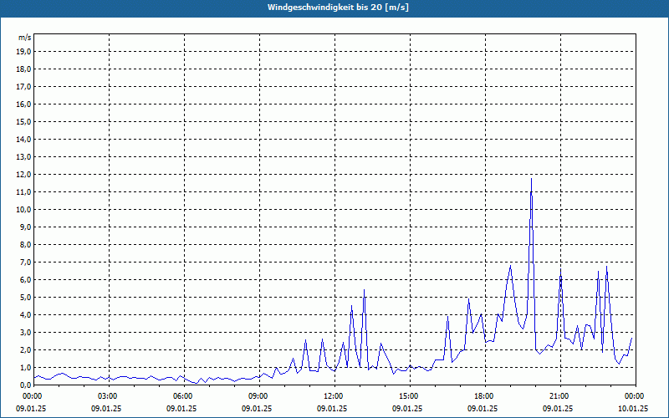
Task: Click the 'm/s' unit label on y-axis
Action: [x=25, y=38]
